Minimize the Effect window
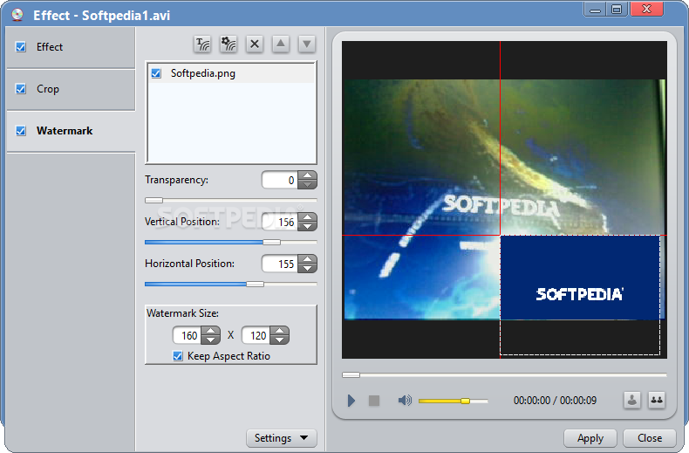The width and height of the screenshot is (689, 453). coord(595,10)
